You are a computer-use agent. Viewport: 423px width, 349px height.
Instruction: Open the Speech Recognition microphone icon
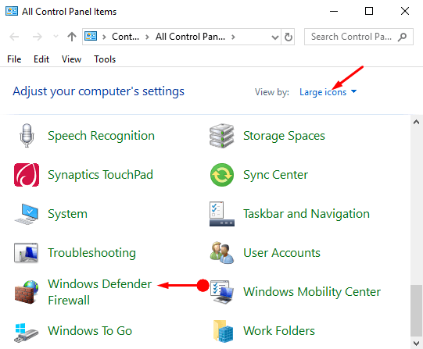coord(27,135)
